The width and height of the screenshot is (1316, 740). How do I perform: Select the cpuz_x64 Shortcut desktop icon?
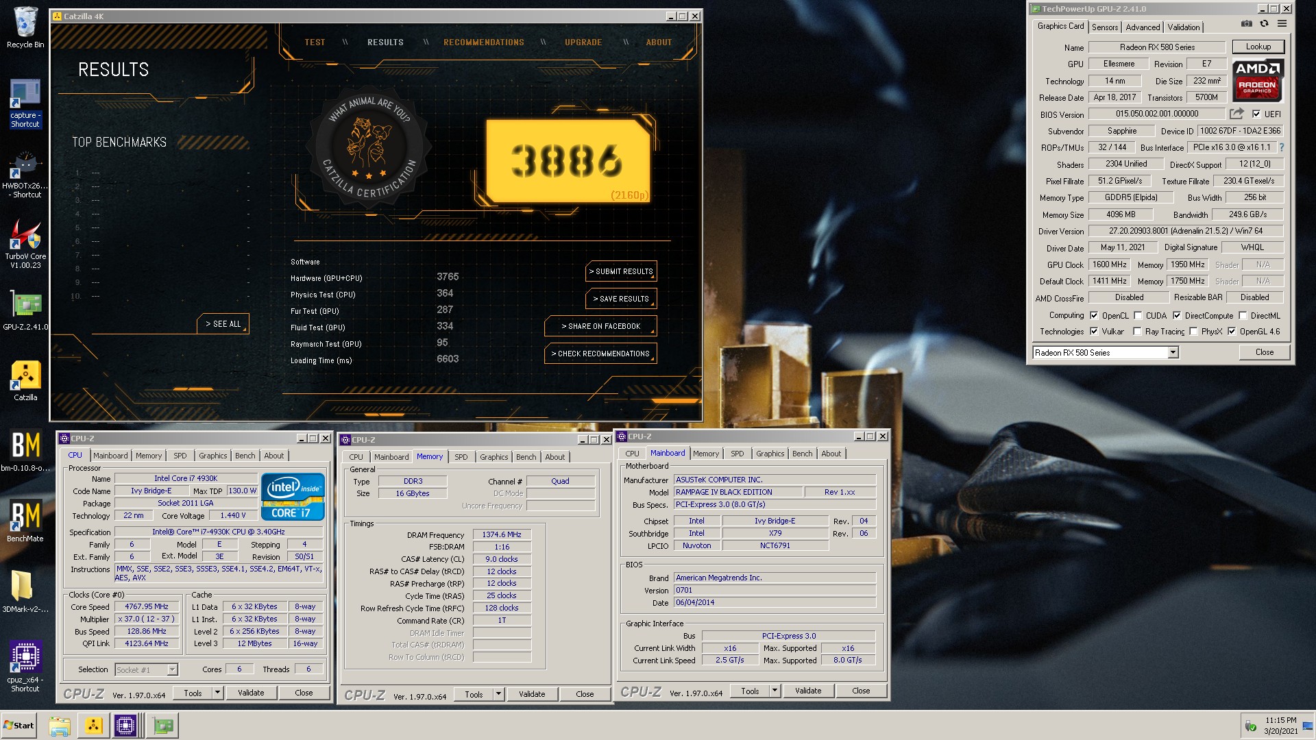(x=25, y=666)
